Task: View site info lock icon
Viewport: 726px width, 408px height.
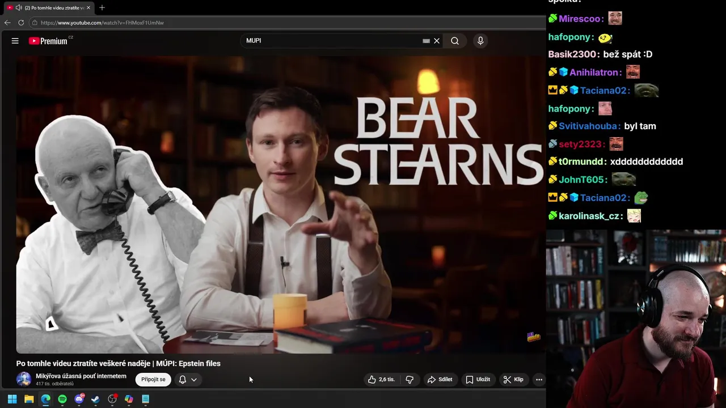Action: 35,23
